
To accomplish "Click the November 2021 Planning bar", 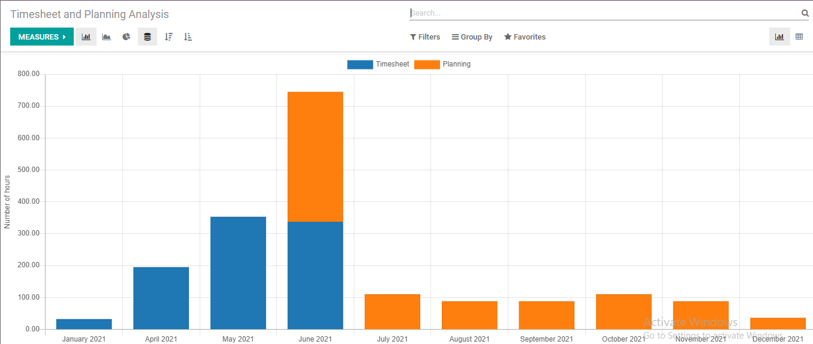I will click(x=701, y=315).
